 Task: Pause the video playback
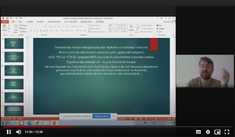9,132
